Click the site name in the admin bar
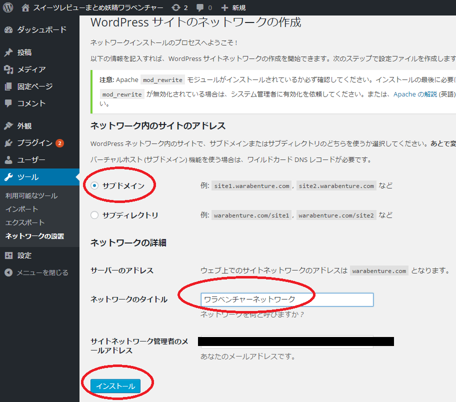Screen dimensions: 456x402 tap(98, 8)
